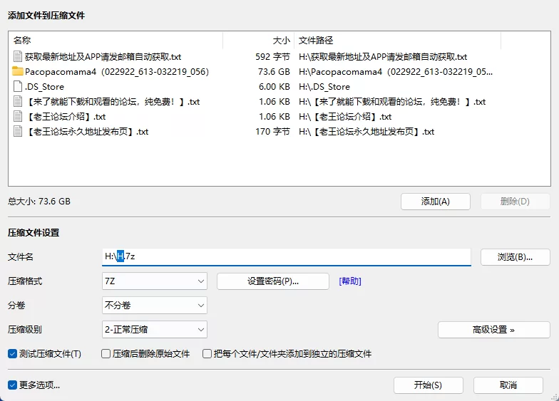
Task: Click the blank file icon for .DS_Store
Action: 18,87
